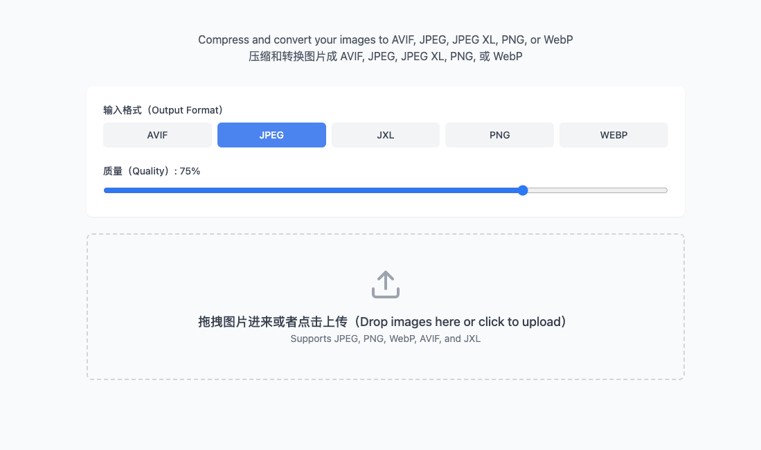
Task: Click the minimum end of the quality slider
Action: tap(105, 190)
